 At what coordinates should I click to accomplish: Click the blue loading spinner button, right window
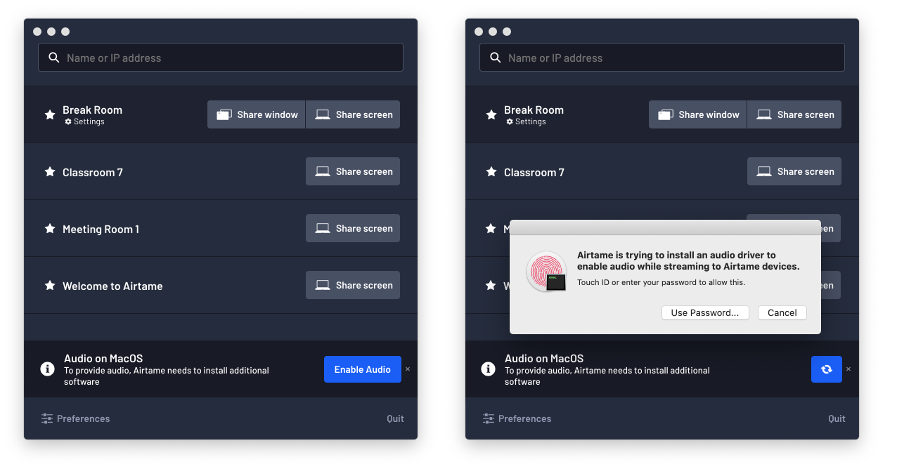[x=827, y=369]
